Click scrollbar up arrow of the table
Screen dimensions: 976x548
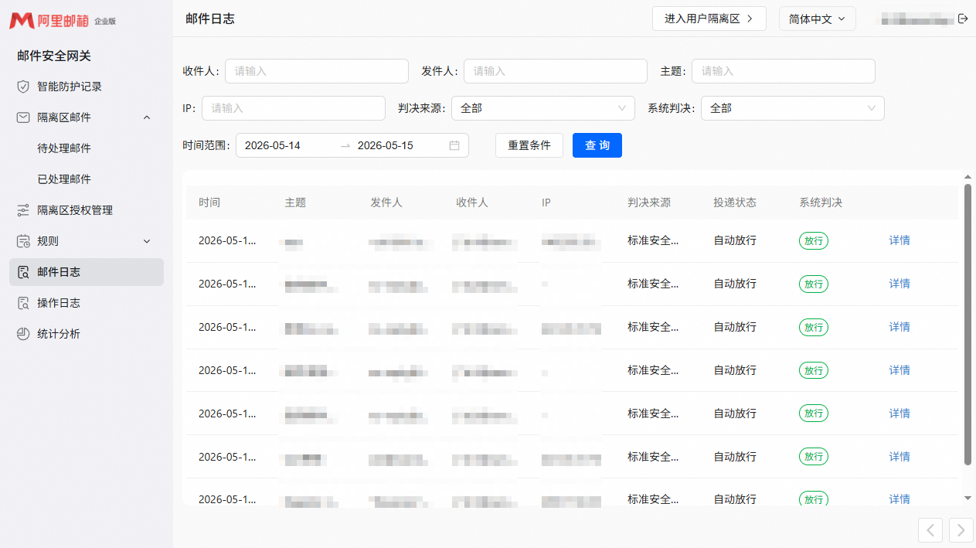coord(967,177)
